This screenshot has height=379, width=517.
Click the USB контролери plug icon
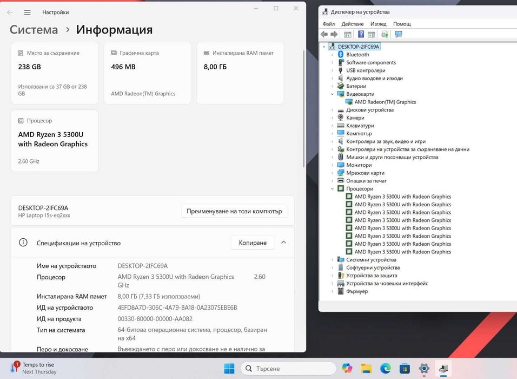click(341, 70)
